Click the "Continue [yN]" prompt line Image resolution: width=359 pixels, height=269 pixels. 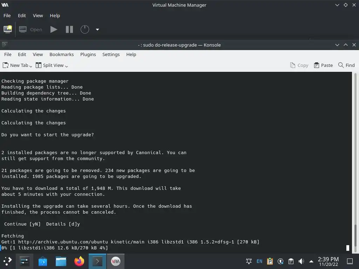point(42,224)
